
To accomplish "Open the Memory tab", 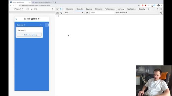I will (121, 9).
